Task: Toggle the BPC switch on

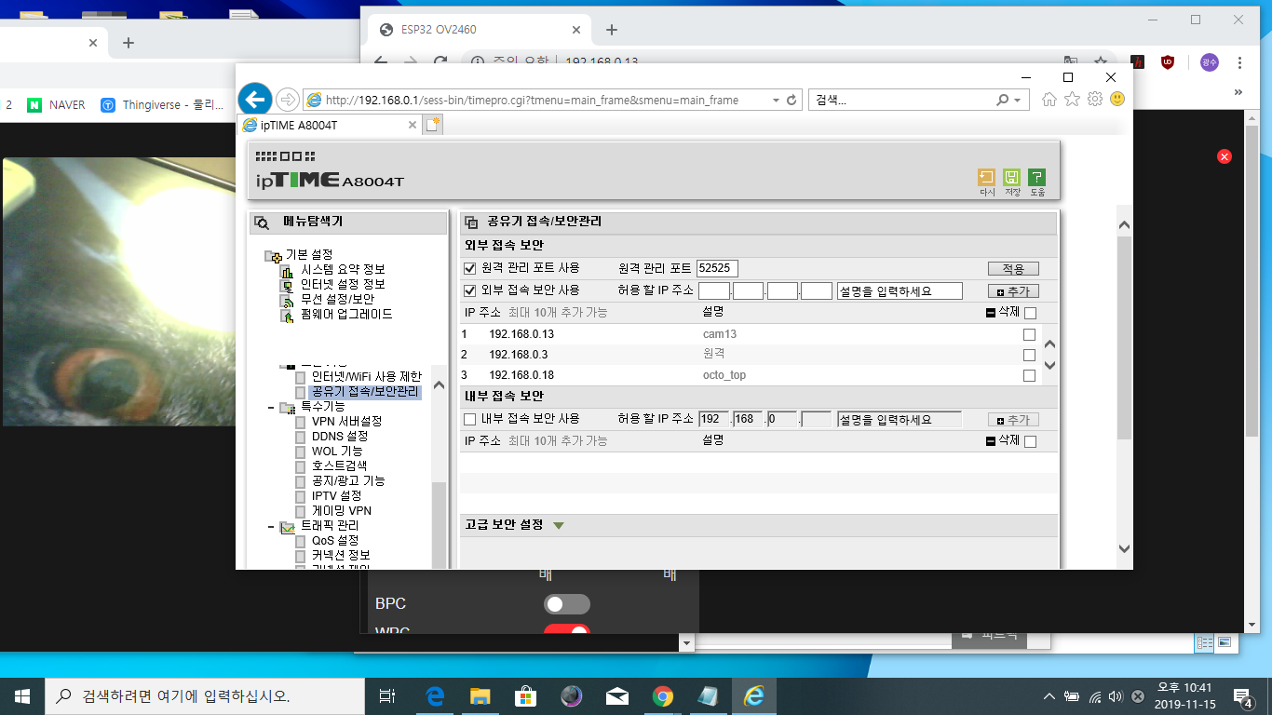Action: 567,604
